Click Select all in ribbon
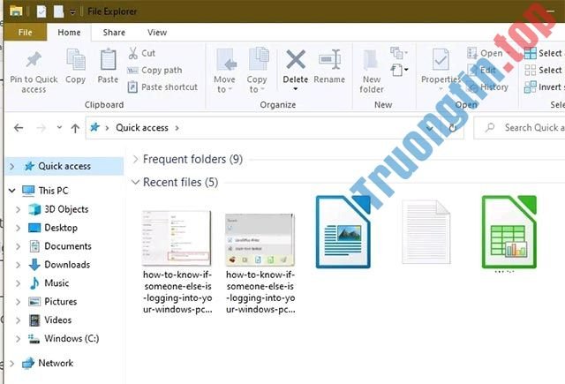 click(544, 53)
